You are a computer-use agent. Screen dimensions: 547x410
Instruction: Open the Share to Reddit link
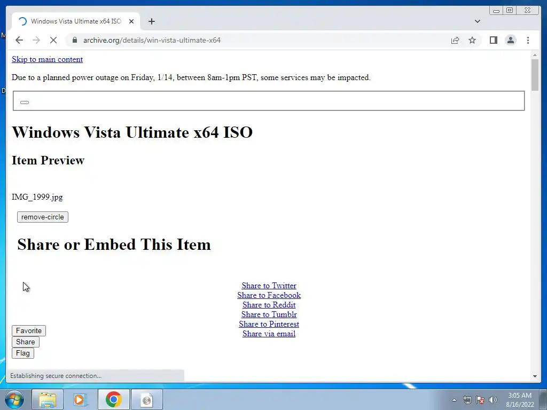(x=269, y=305)
